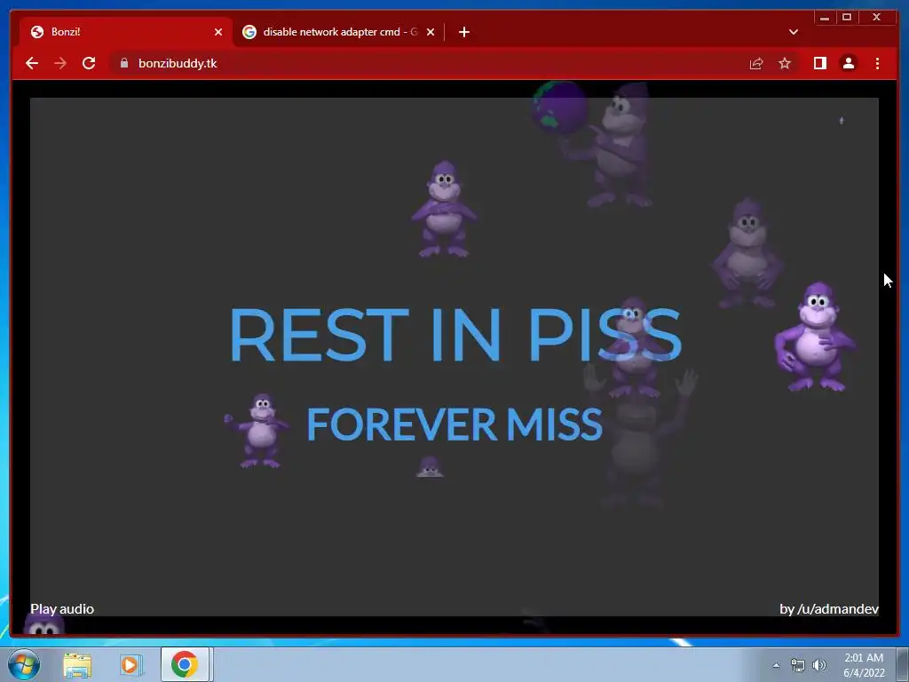The width and height of the screenshot is (909, 682).
Task: Reload the bonzibuddy.tk page
Action: tap(89, 63)
